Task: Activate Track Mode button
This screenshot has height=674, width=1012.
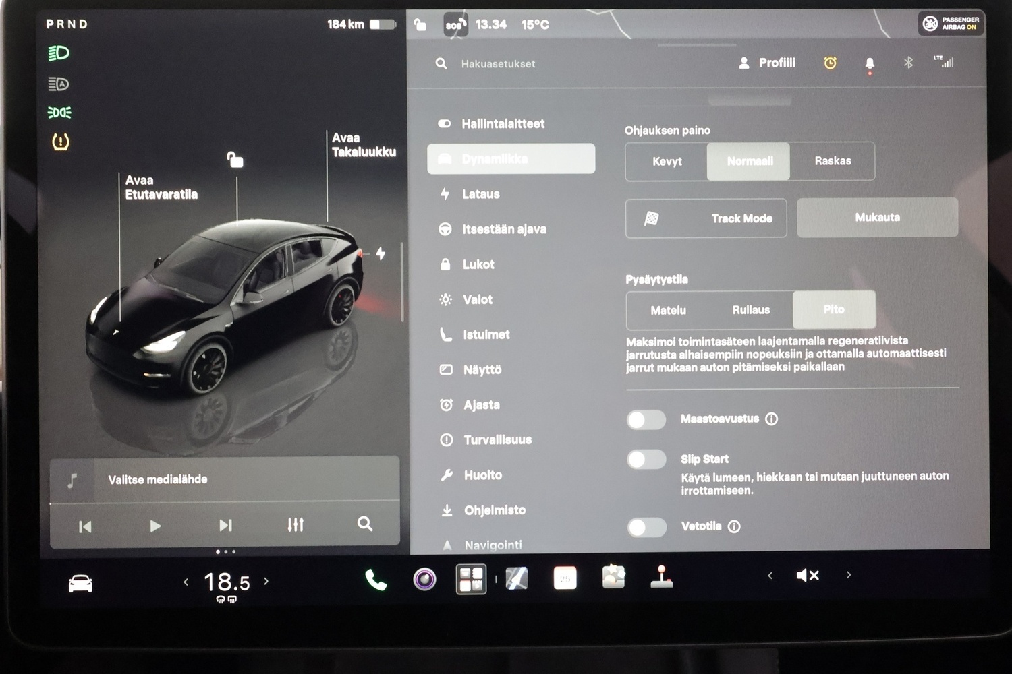Action: (706, 218)
